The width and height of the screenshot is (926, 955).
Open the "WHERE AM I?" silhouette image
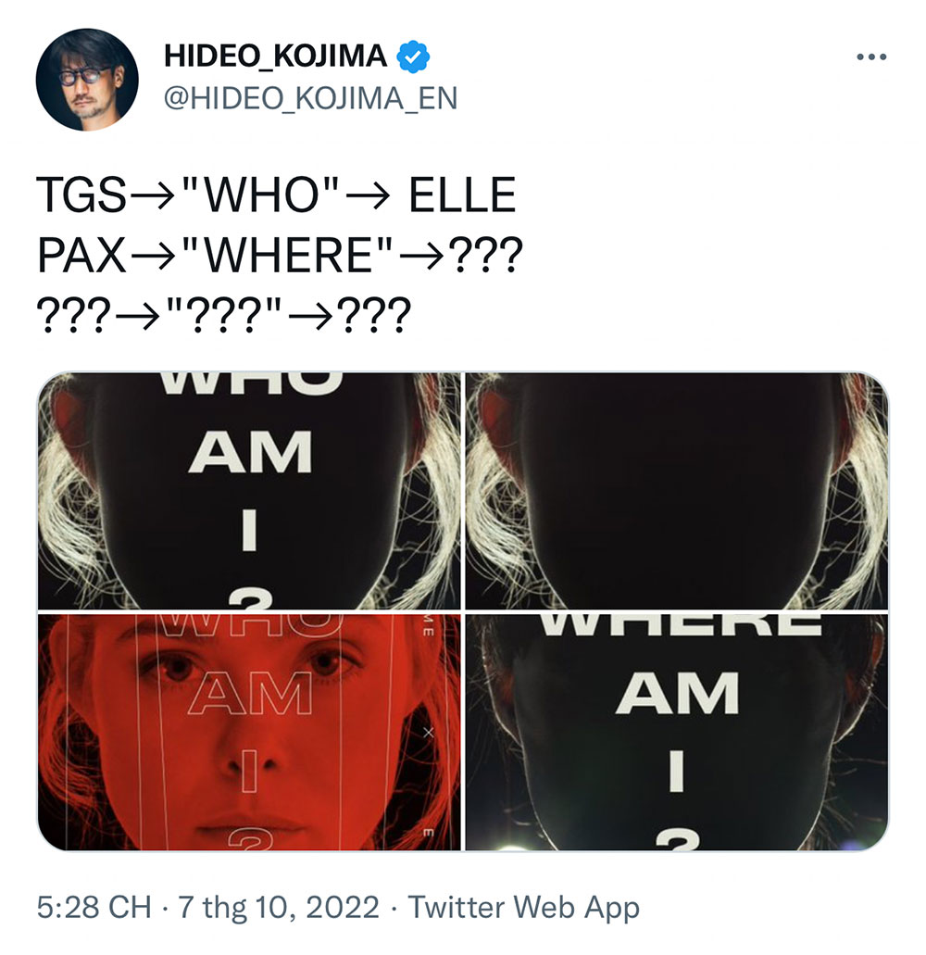click(x=676, y=732)
